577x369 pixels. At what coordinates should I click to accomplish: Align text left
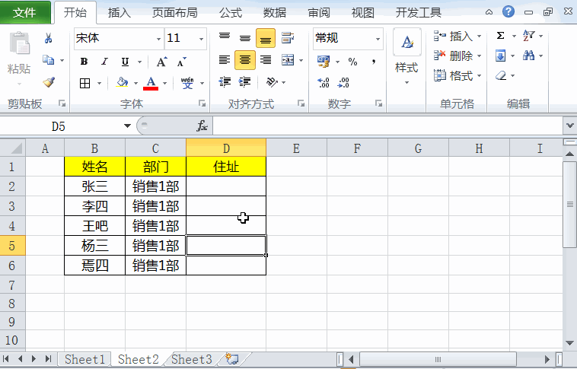tap(225, 59)
